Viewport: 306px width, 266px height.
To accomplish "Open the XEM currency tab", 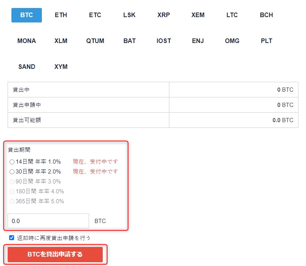I will click(198, 15).
